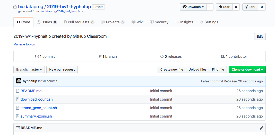Click the pencil icon to edit README.md
This screenshot has width=275, height=135.
tap(261, 128)
